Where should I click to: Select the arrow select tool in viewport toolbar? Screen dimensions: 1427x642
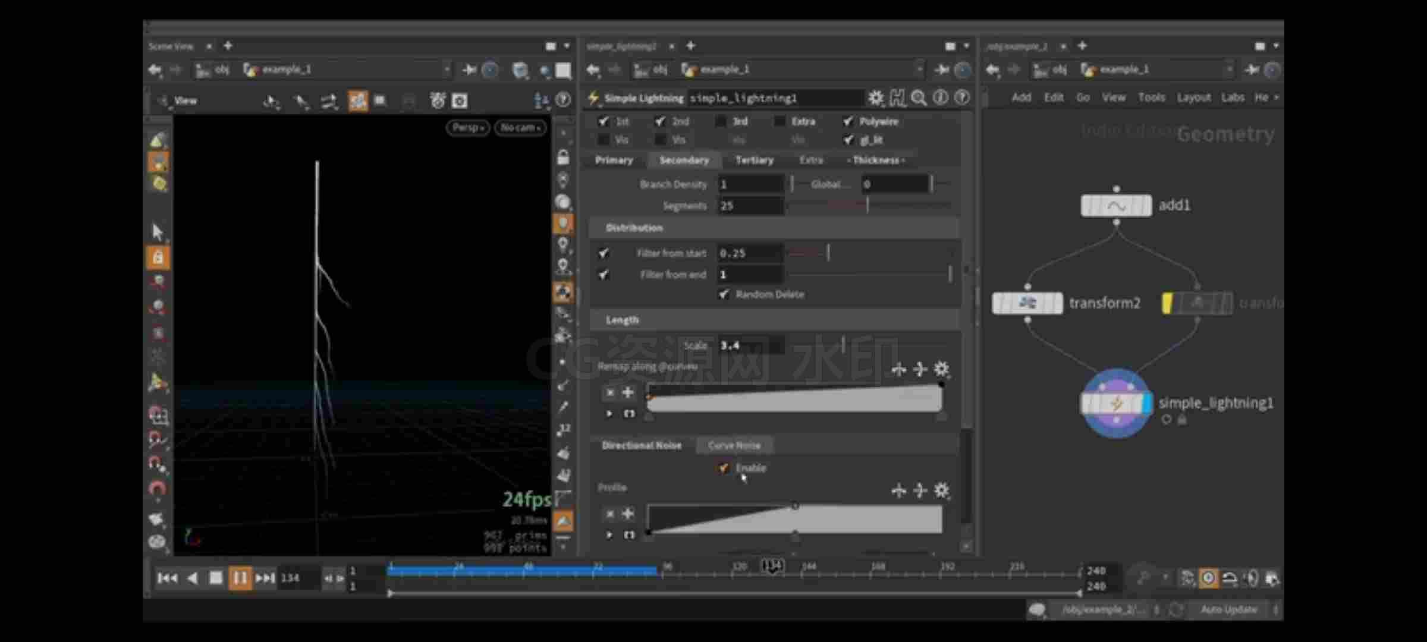158,231
